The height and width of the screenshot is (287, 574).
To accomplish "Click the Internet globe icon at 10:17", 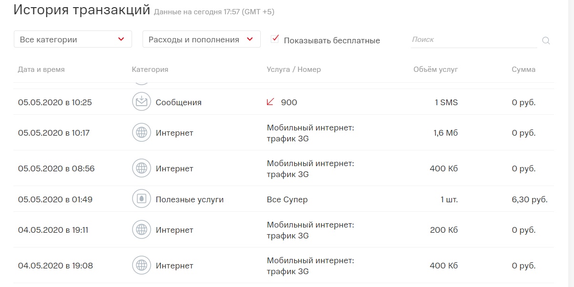I will [141, 133].
